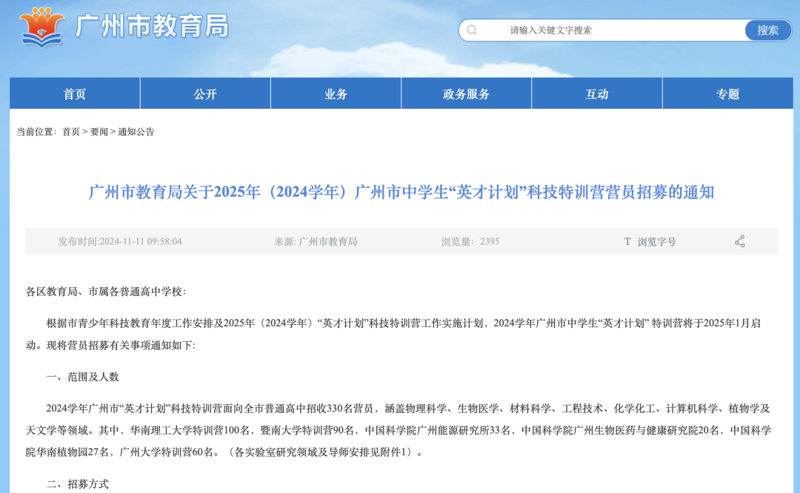The image size is (800, 493).
Task: Select the 互动 navigation item
Action: coord(596,94)
